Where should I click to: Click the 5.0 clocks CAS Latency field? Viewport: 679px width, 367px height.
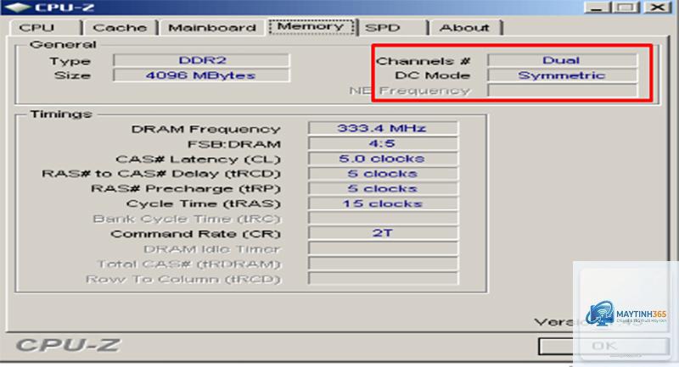tap(383, 158)
